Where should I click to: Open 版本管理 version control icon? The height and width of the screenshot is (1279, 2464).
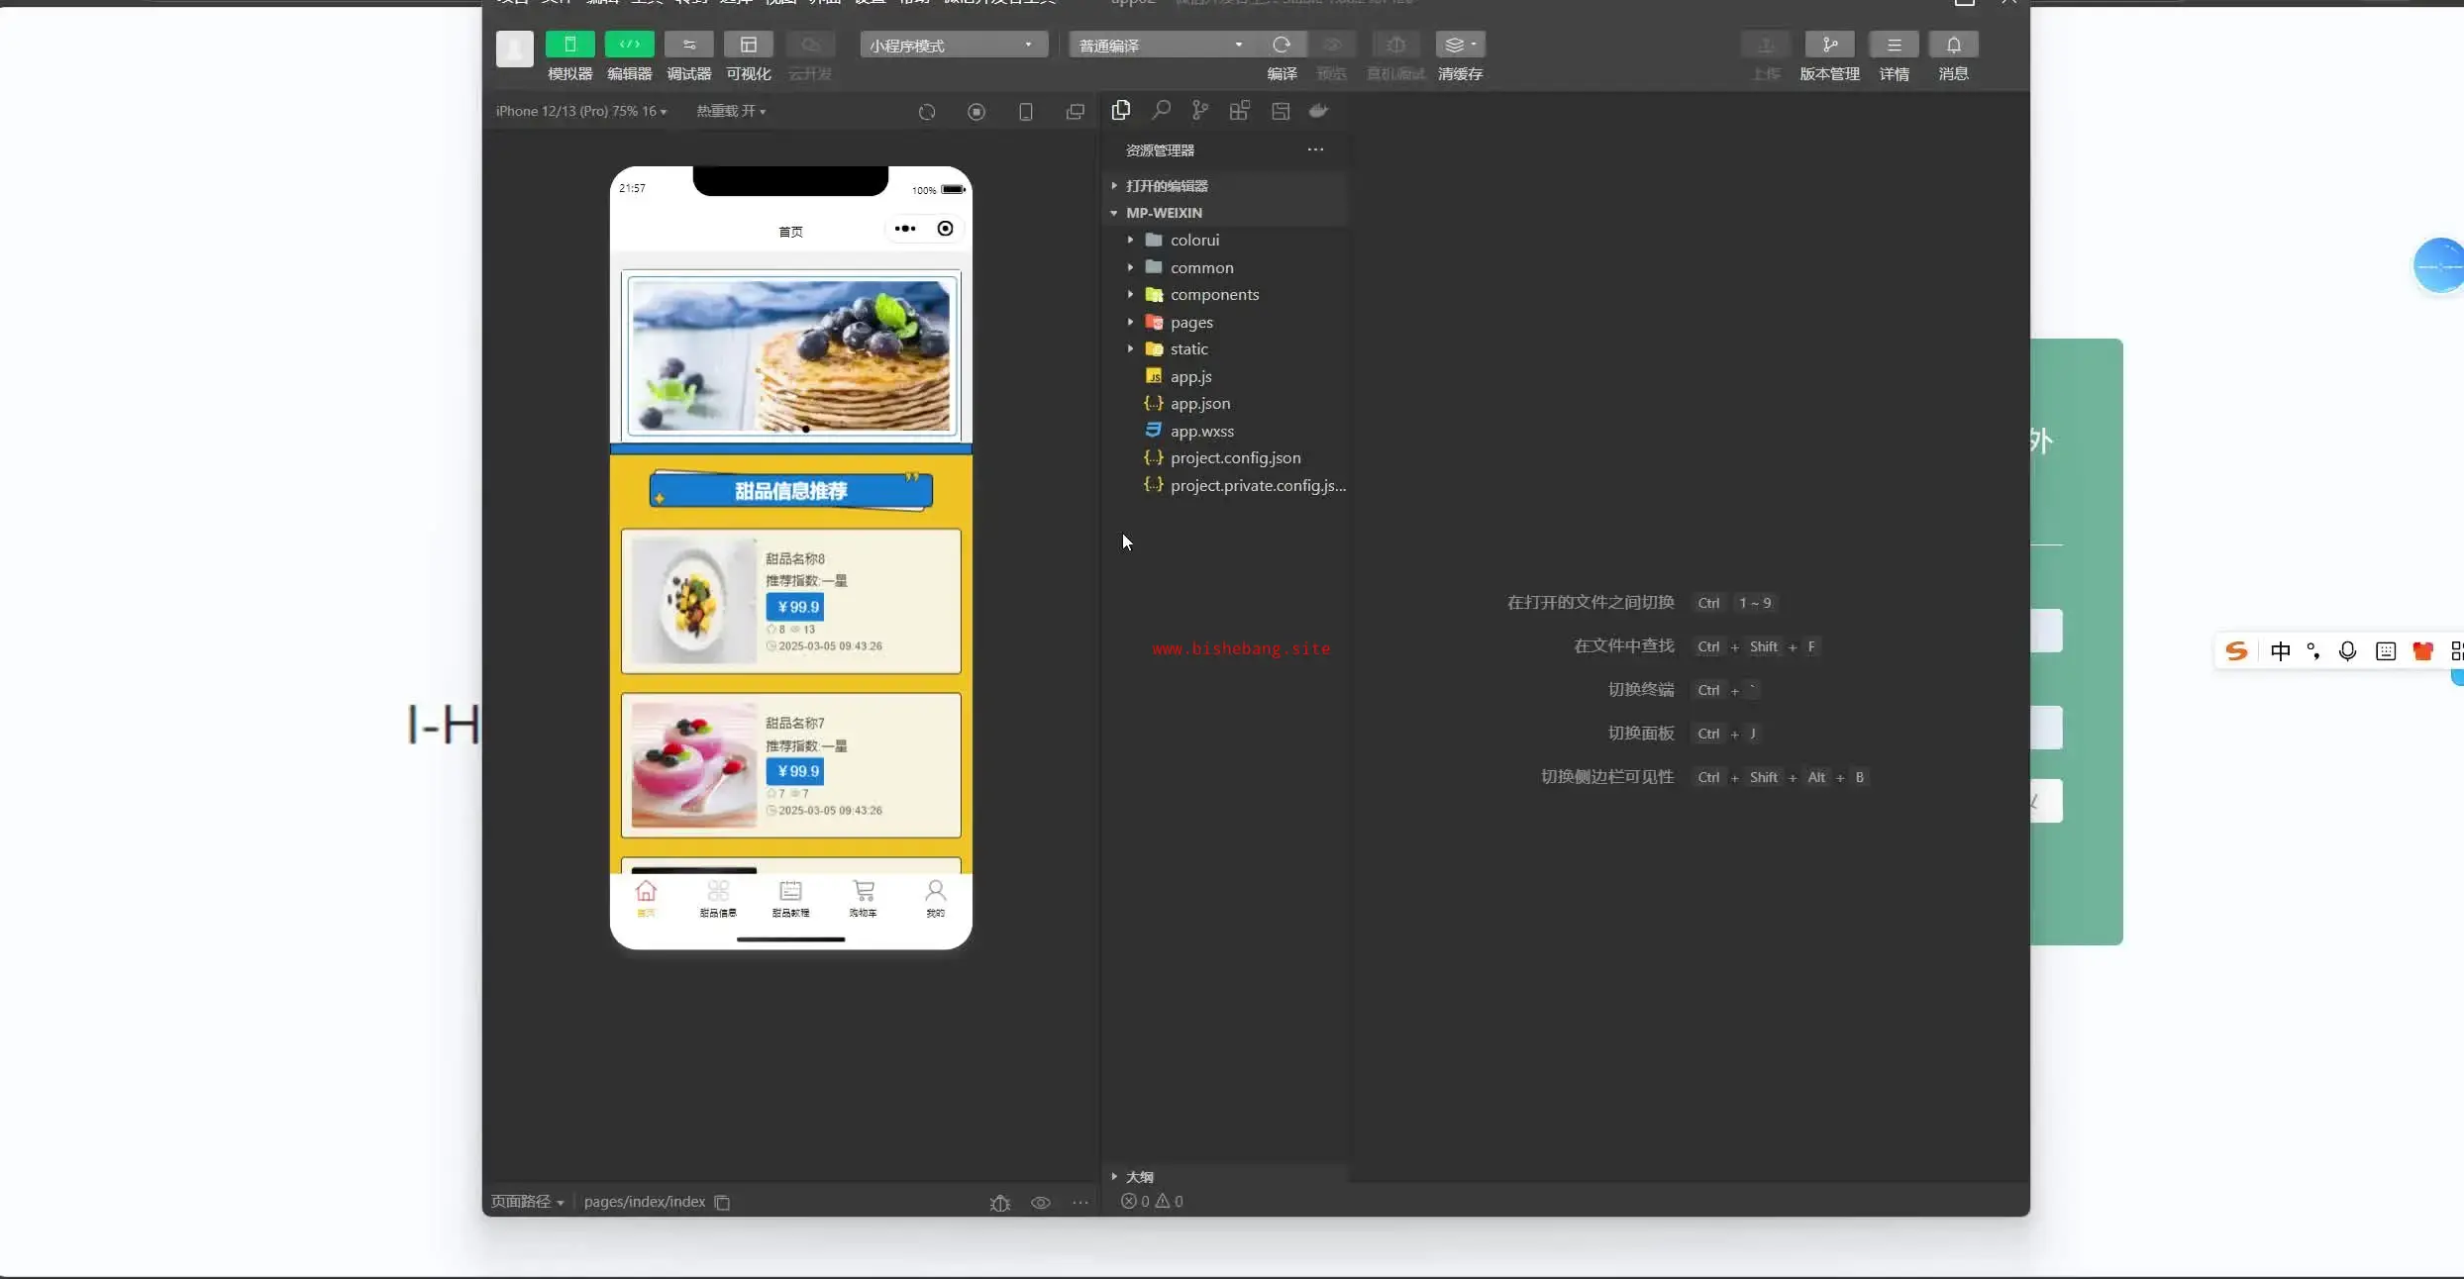pos(1828,45)
